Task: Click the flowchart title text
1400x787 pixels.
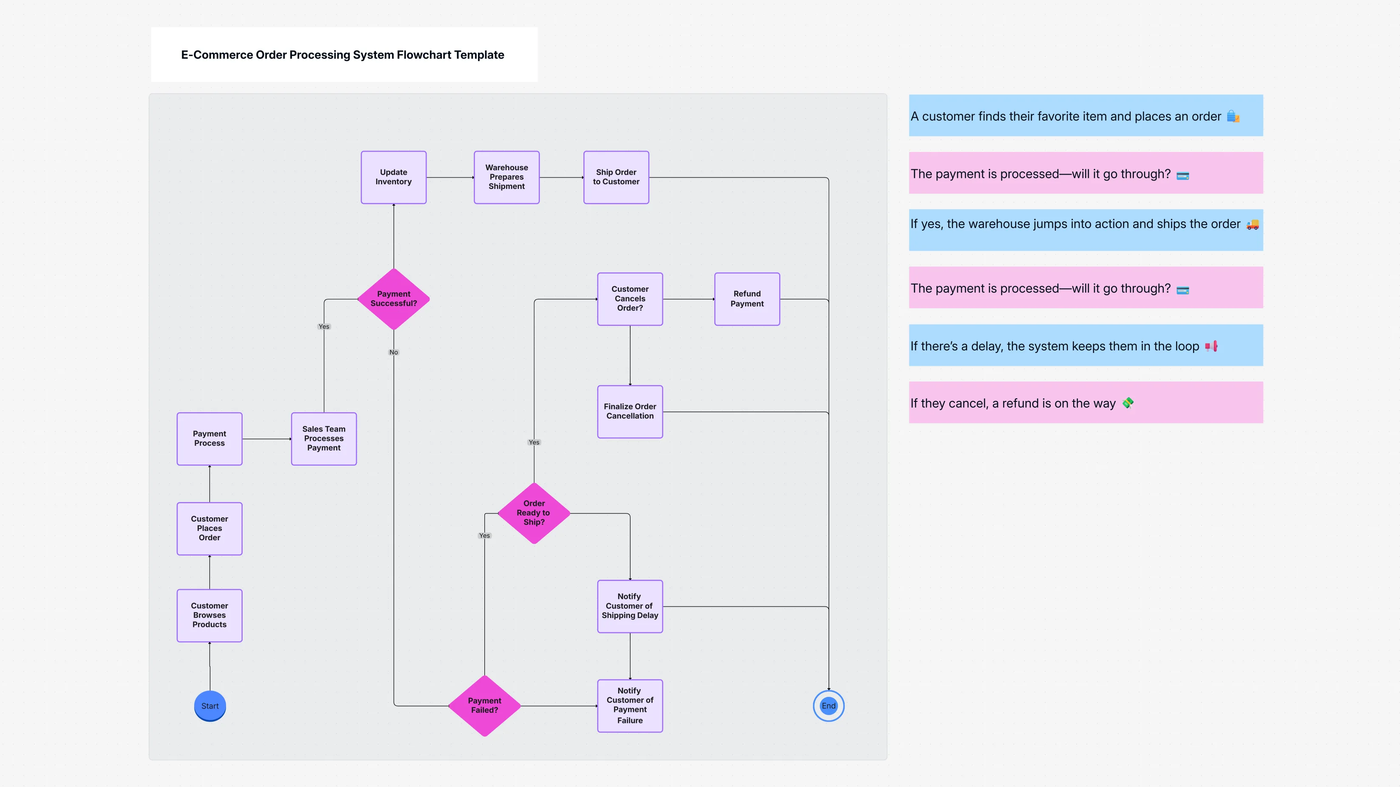Action: click(342, 55)
